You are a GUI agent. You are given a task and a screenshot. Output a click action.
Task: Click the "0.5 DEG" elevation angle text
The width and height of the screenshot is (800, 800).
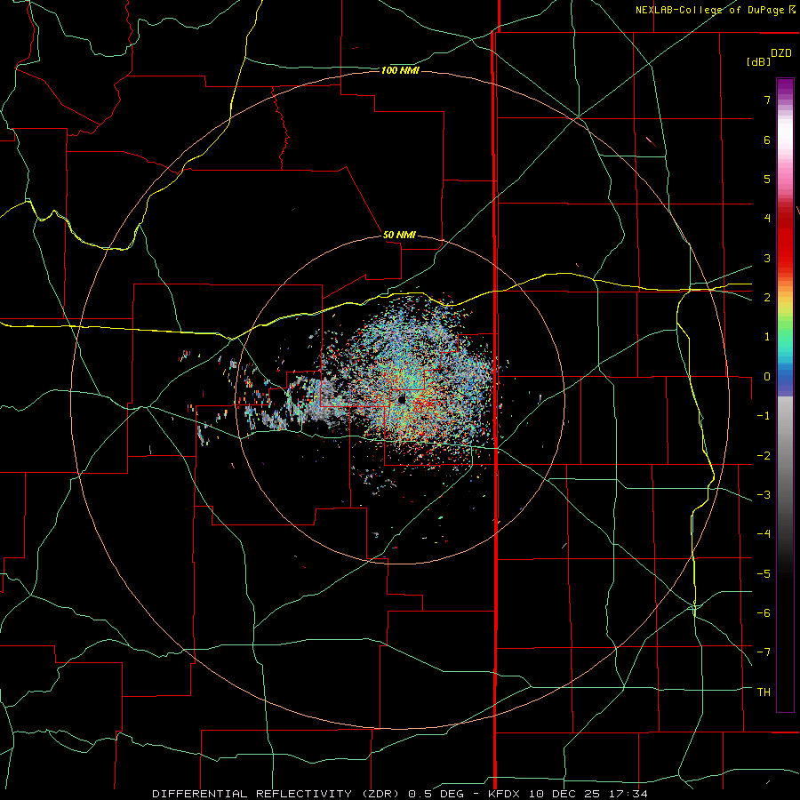[x=436, y=794]
